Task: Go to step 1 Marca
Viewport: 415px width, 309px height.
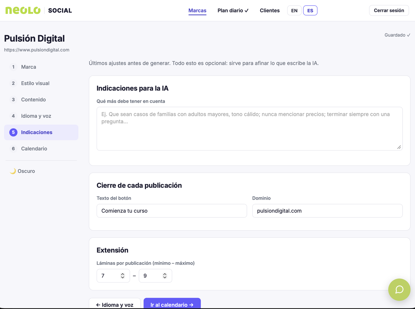Action: (41, 67)
